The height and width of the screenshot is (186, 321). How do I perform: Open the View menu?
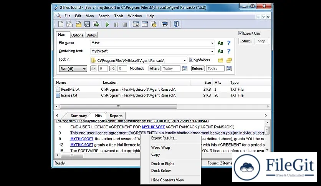(x=90, y=16)
